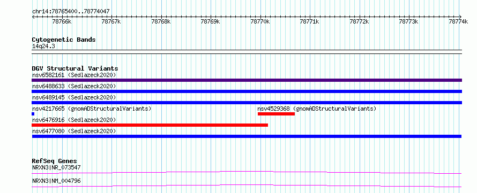Click the 78766k ruler tick label
Image resolution: width=477 pixels, height=193 pixels.
pos(62,21)
